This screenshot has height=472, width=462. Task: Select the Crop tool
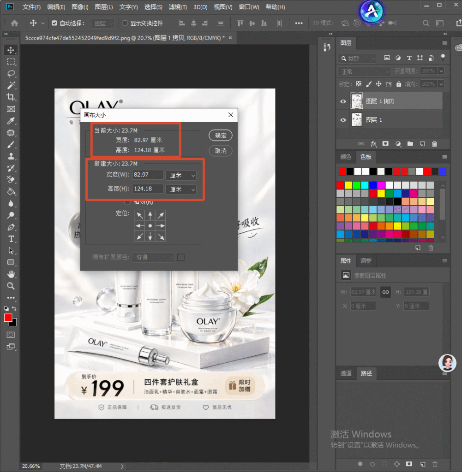coord(11,97)
